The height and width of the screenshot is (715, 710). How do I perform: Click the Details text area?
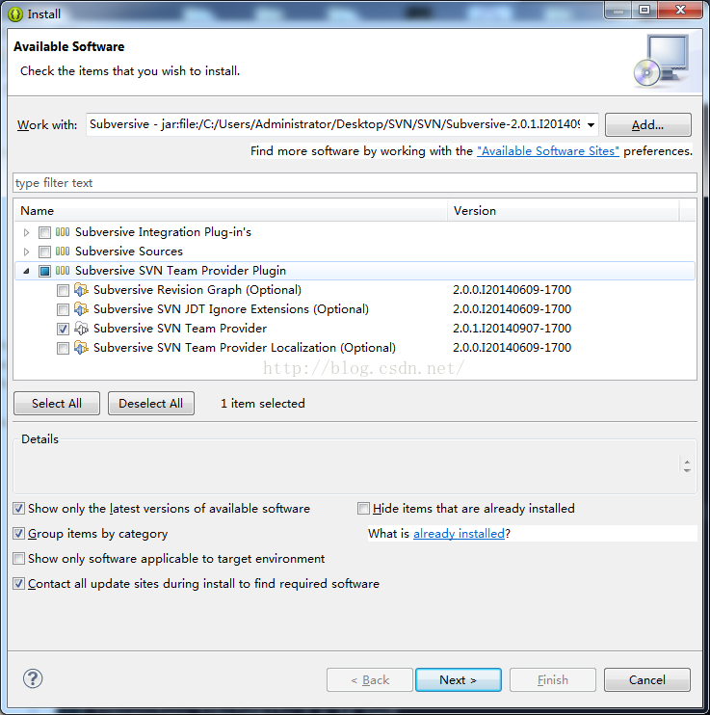(x=347, y=468)
